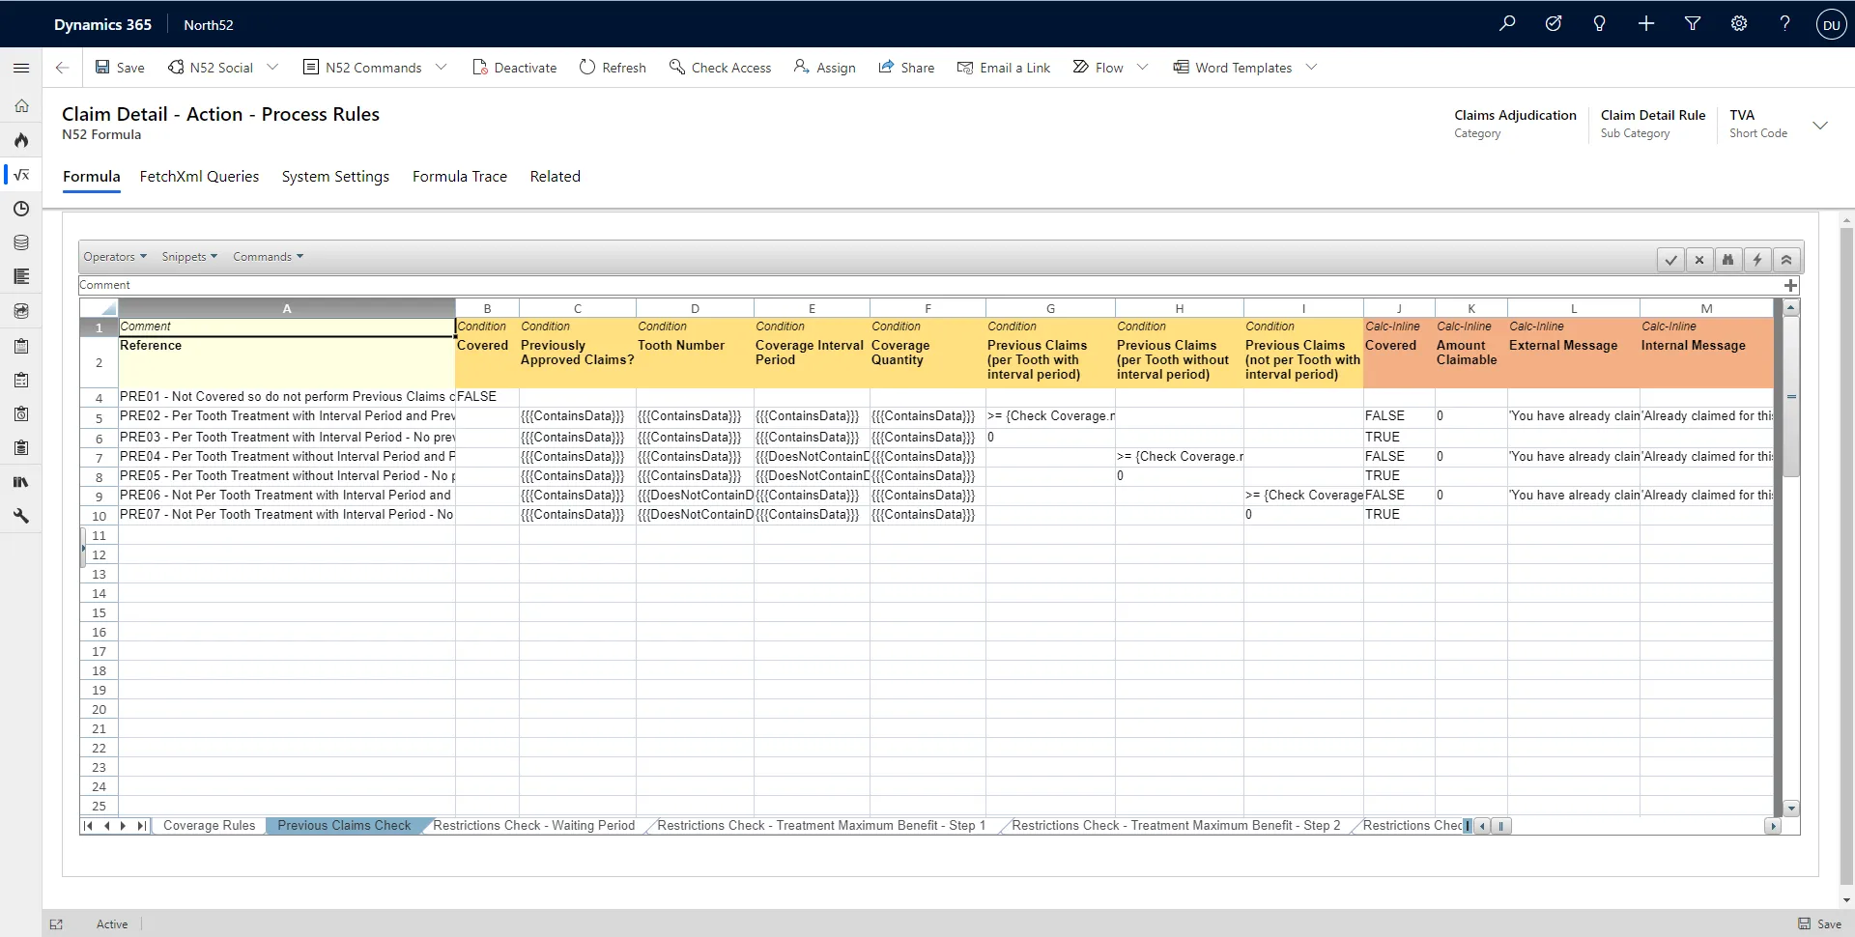This screenshot has height=937, width=1855.
Task: Expand the N52 Commands dropdown arrow
Action: click(x=442, y=68)
